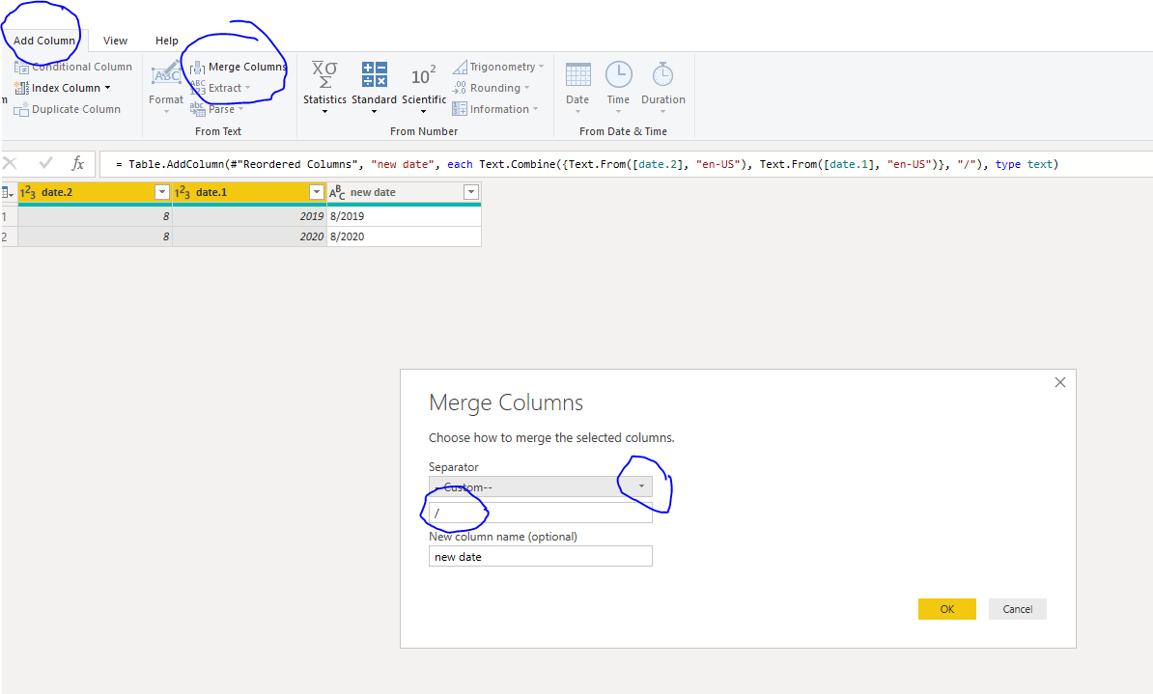The height and width of the screenshot is (694, 1153).
Task: Add a Conditional Column
Action: coord(72,67)
